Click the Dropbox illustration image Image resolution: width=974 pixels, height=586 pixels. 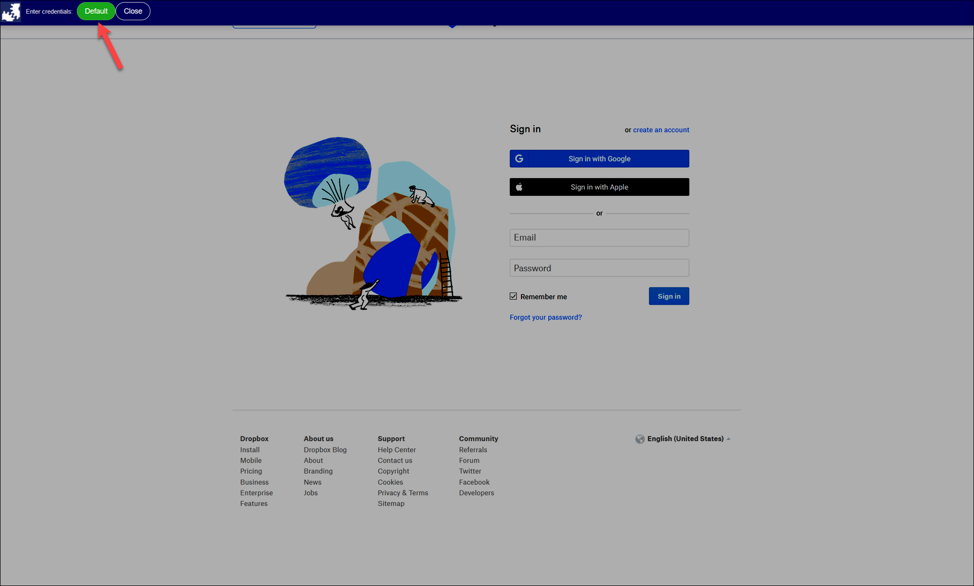tap(373, 223)
